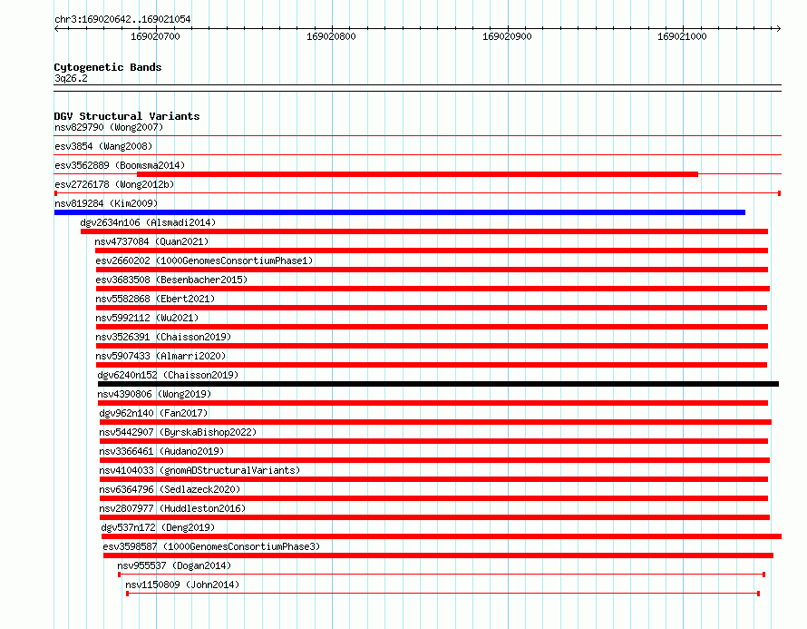
Task: Select the nsv955537 thin red span line
Action: tap(442, 575)
